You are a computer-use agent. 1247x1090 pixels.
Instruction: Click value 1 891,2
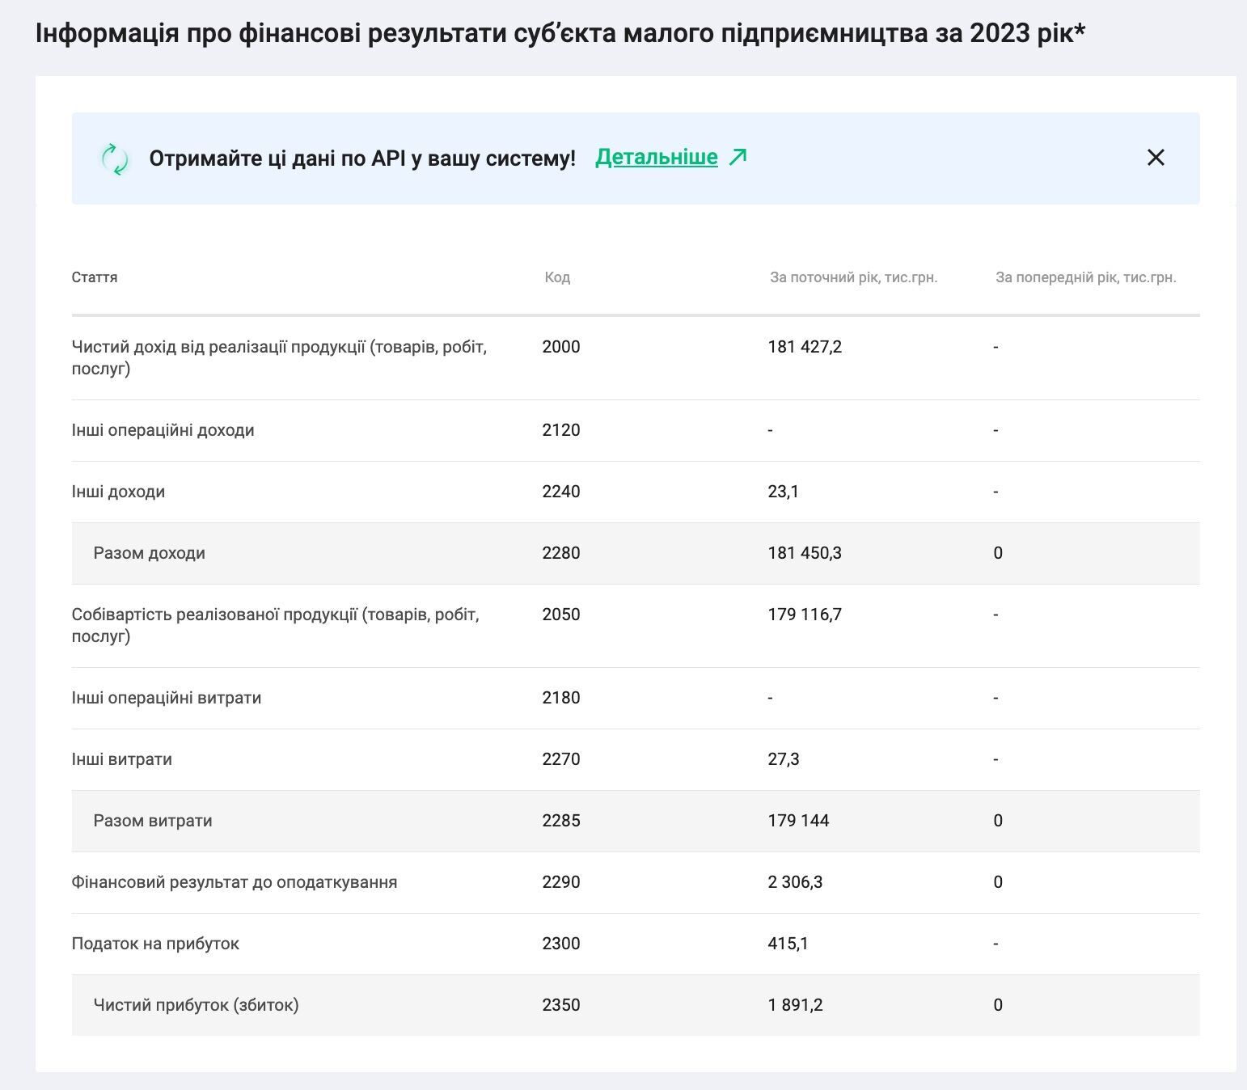click(795, 1005)
